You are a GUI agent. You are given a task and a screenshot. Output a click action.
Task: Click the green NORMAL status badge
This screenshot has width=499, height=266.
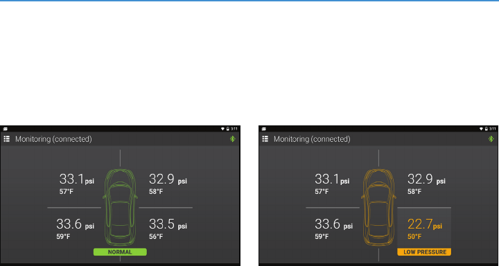pos(120,252)
